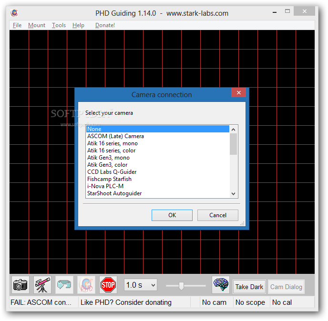328x321 pixels.
Task: Open the 1.0 s exposure duration dropdown
Action: pyautogui.click(x=141, y=285)
